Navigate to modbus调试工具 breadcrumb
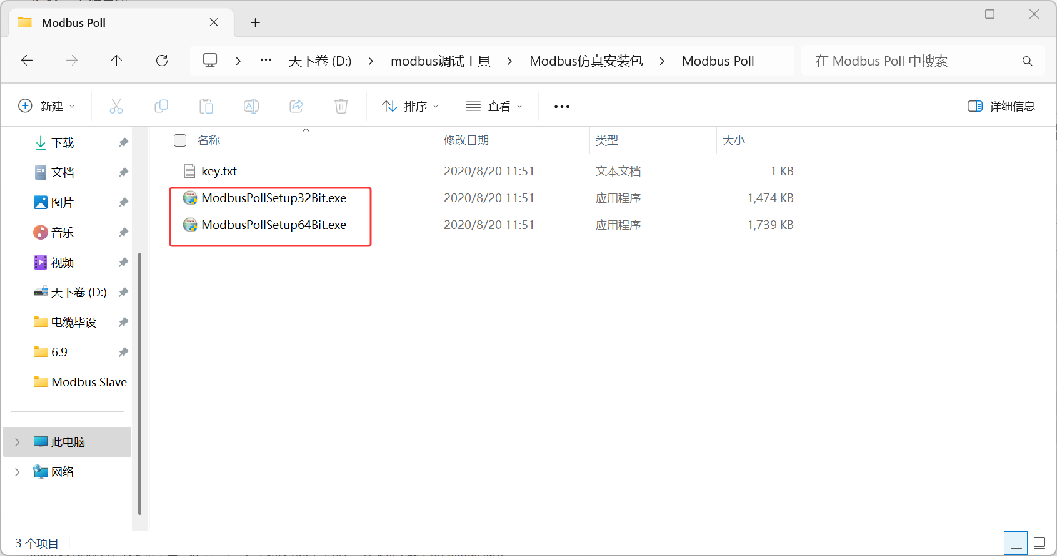1057x556 pixels. [441, 61]
